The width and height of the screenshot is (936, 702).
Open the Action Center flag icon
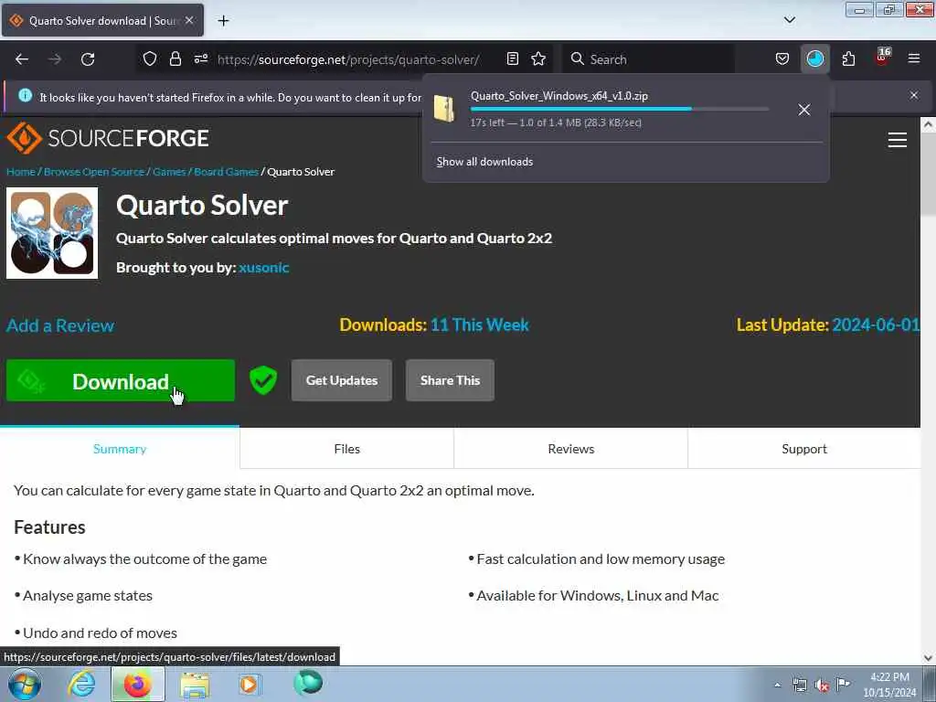[x=843, y=684]
